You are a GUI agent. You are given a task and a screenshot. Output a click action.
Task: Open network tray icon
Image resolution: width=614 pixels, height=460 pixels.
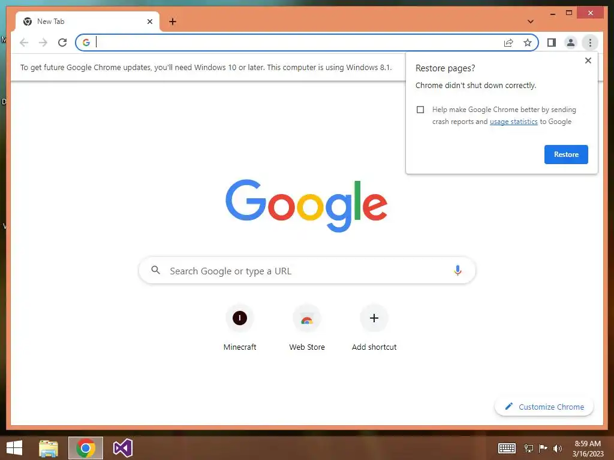(529, 448)
